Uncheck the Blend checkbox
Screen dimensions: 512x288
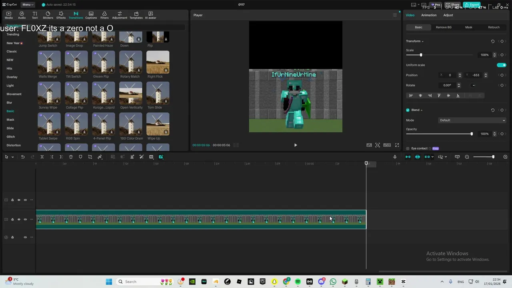click(408, 110)
